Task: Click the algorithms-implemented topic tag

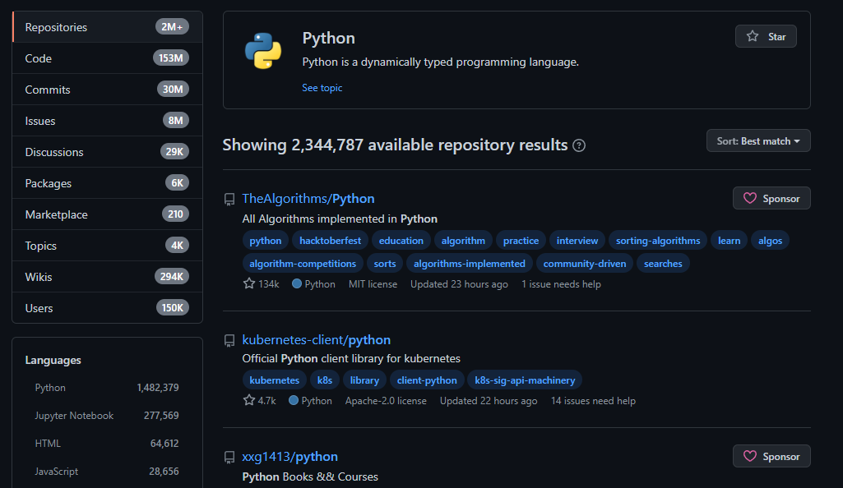Action: 470,264
